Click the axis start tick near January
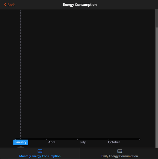 pos(16,139)
